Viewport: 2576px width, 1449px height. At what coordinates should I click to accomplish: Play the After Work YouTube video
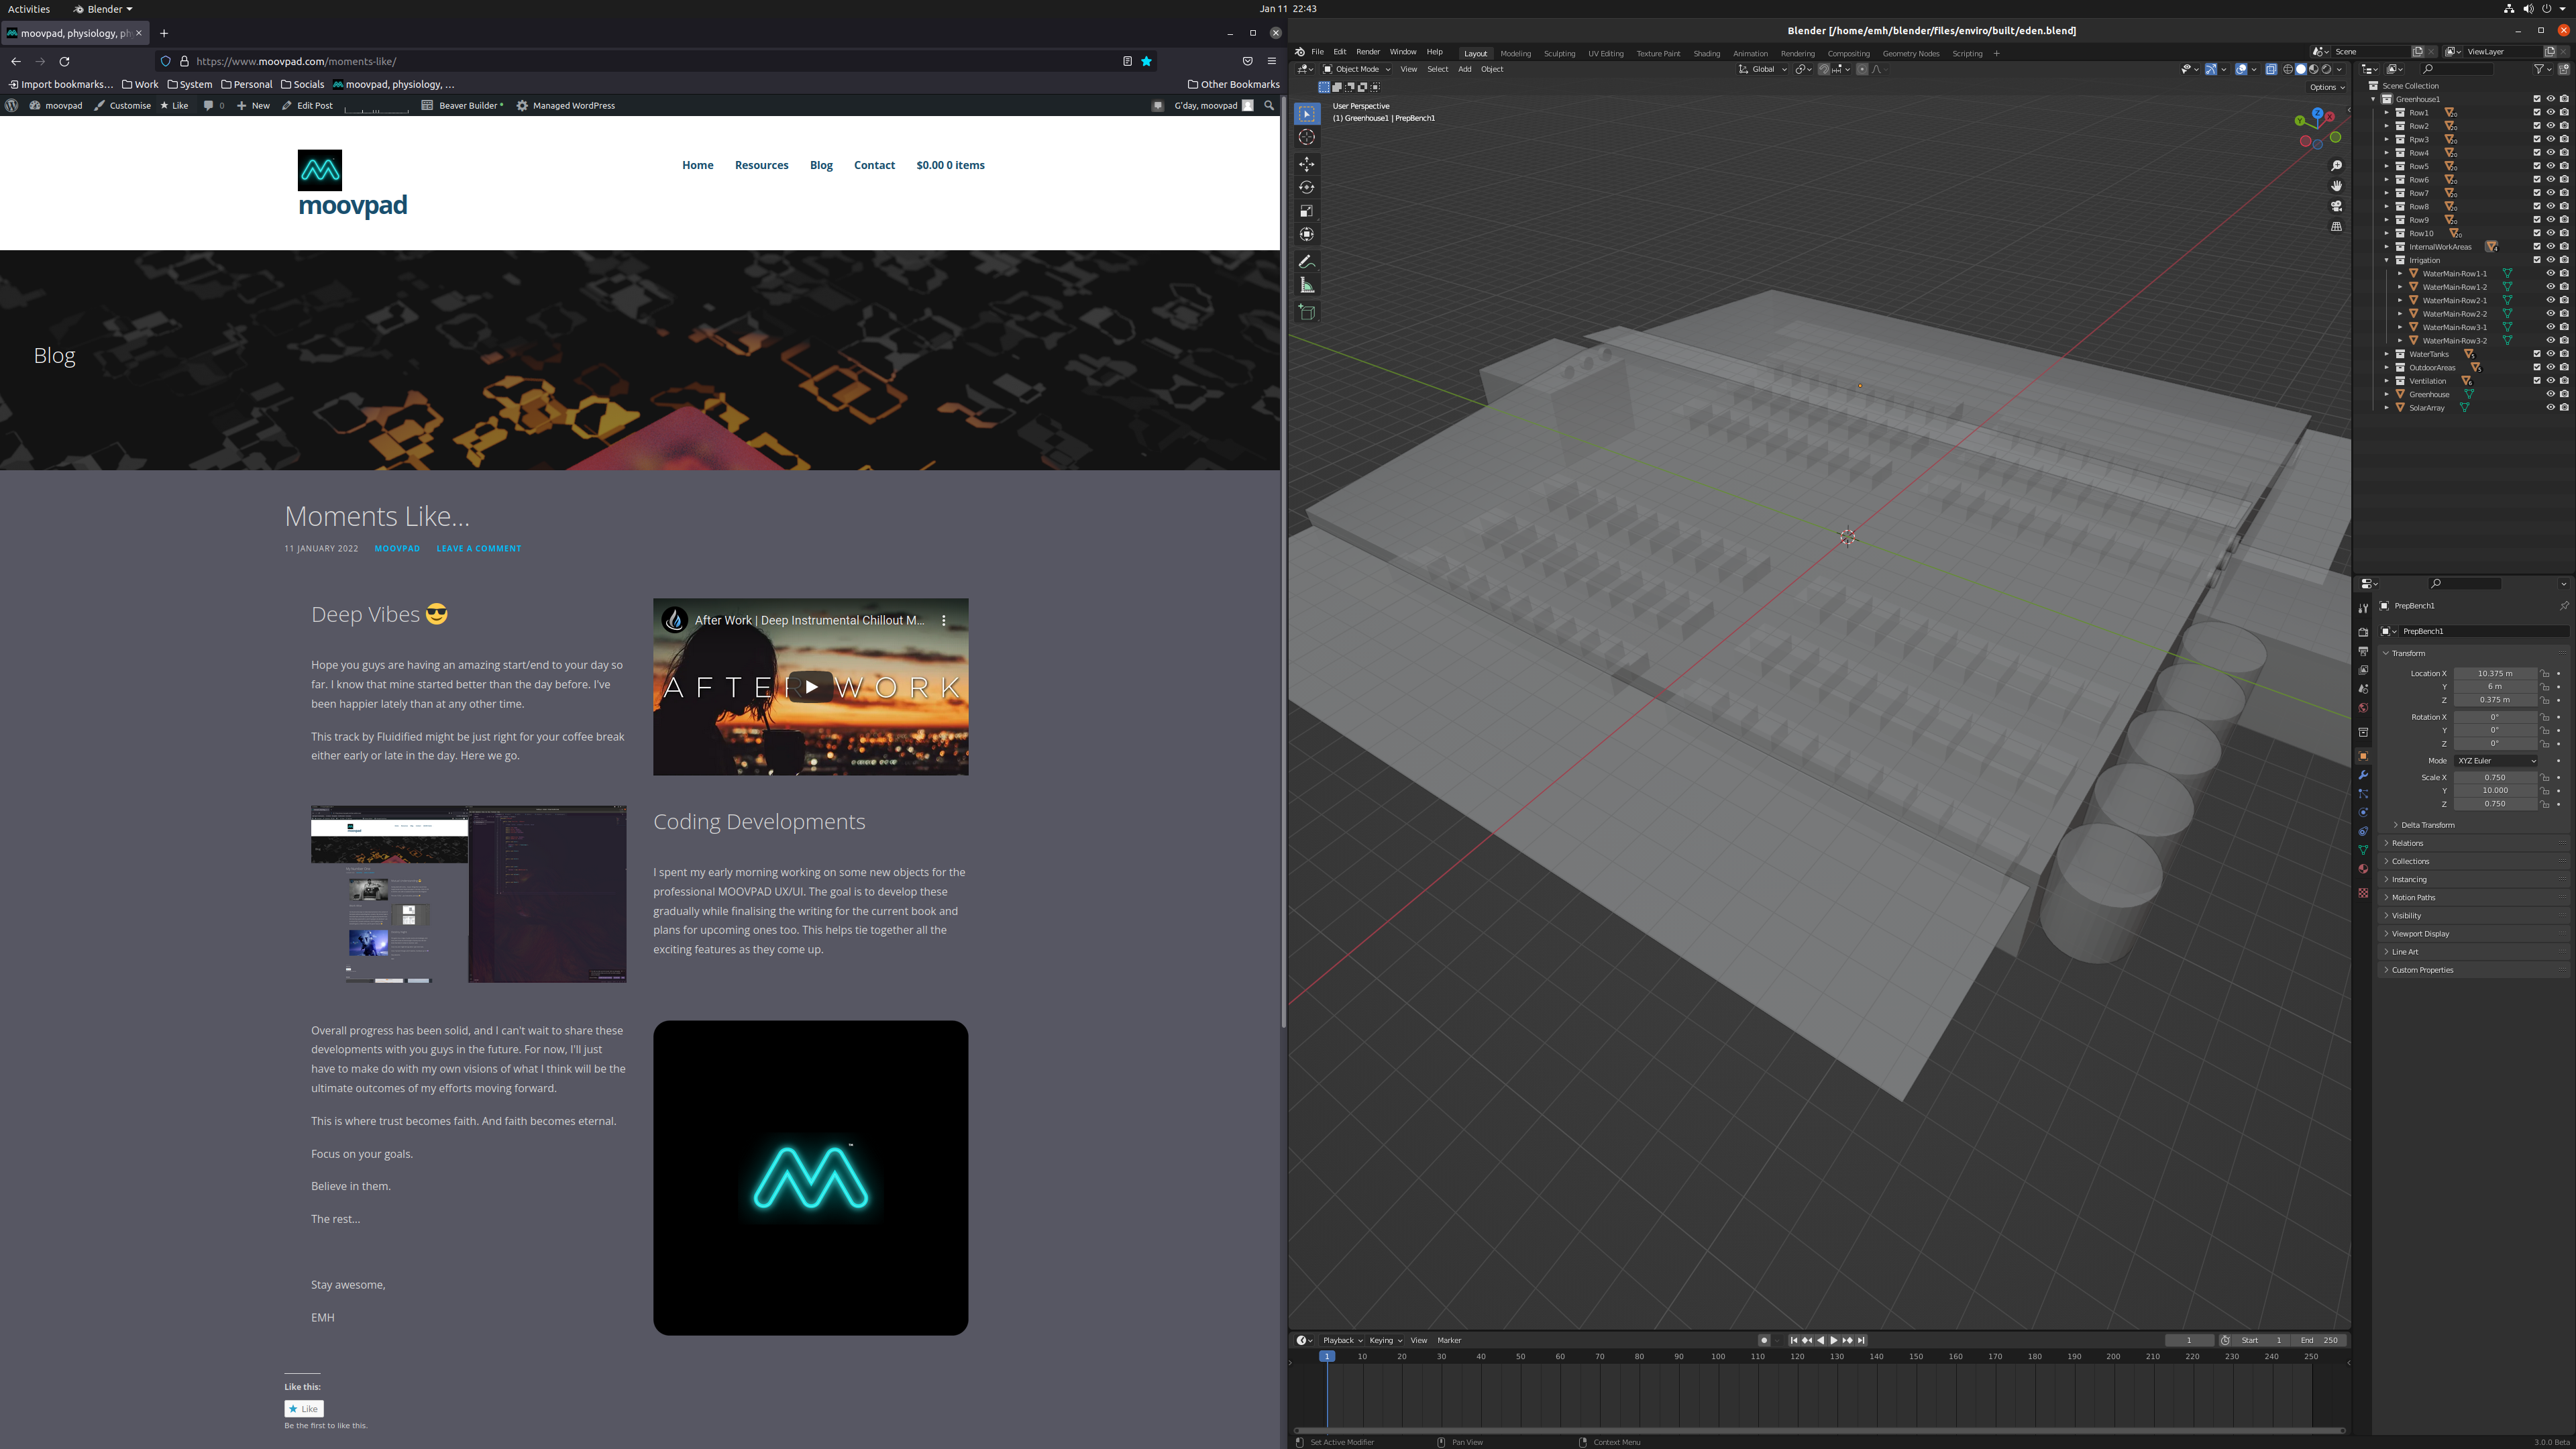811,687
